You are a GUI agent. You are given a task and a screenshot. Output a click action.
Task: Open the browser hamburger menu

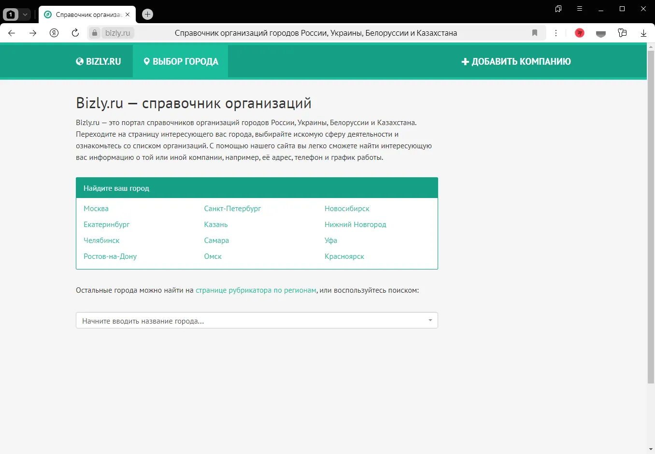click(580, 9)
